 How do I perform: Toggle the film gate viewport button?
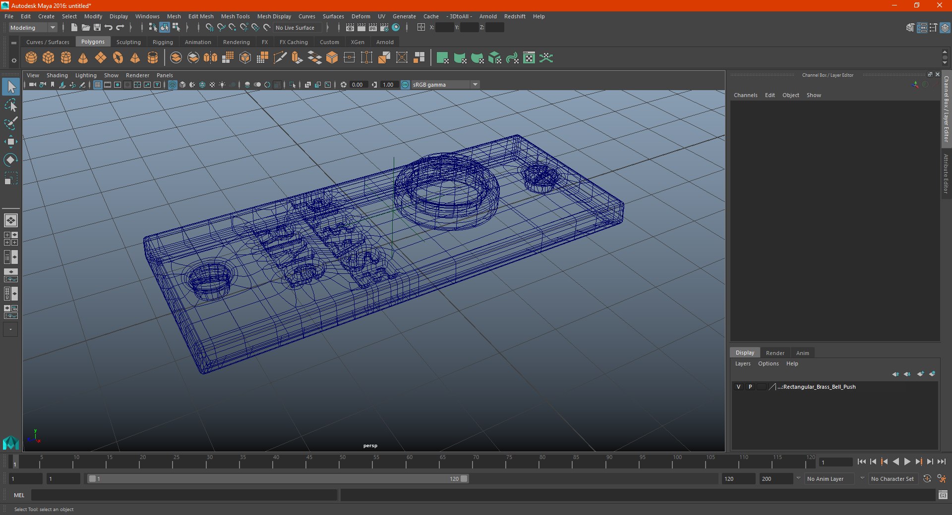click(x=108, y=85)
